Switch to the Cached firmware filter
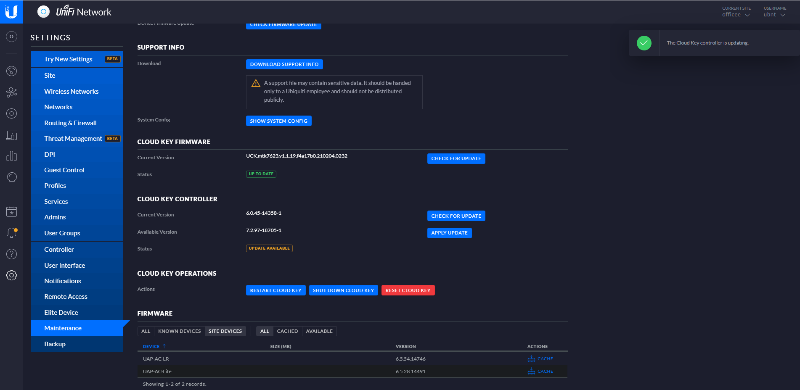800x390 pixels. (287, 331)
